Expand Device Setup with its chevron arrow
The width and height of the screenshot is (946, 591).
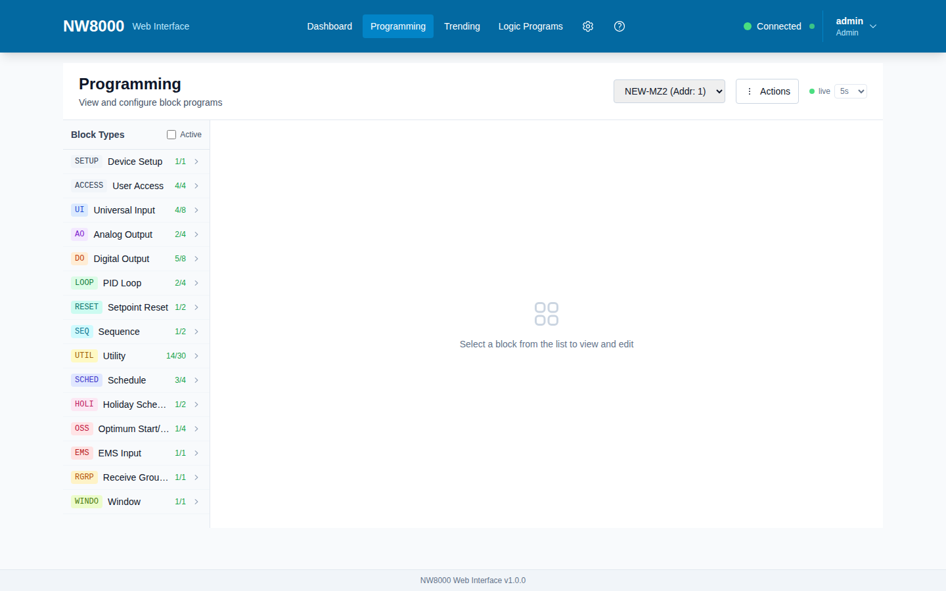[x=196, y=162]
